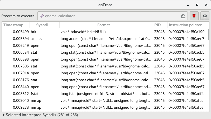211x119 pixels.
Task: Select the fstat syscall cell
Action: 35,94
